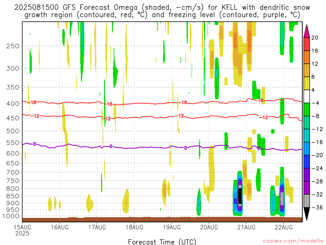Click the gray omega core at 22AUG
Image resolution: width=326 pixels, height=245 pixels.
[282, 199]
